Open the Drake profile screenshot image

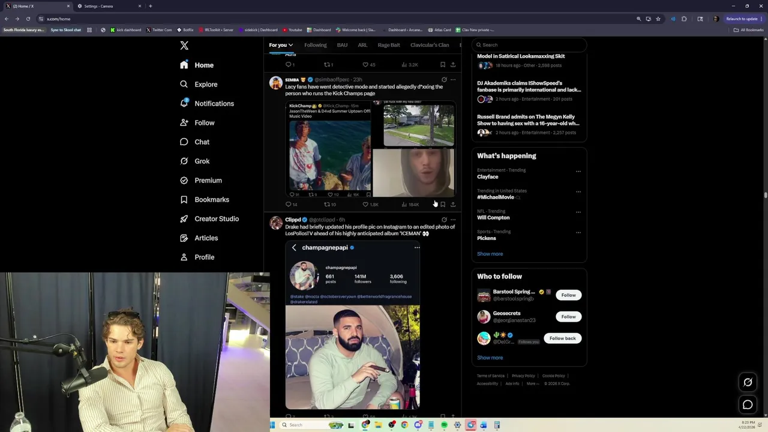(x=353, y=325)
